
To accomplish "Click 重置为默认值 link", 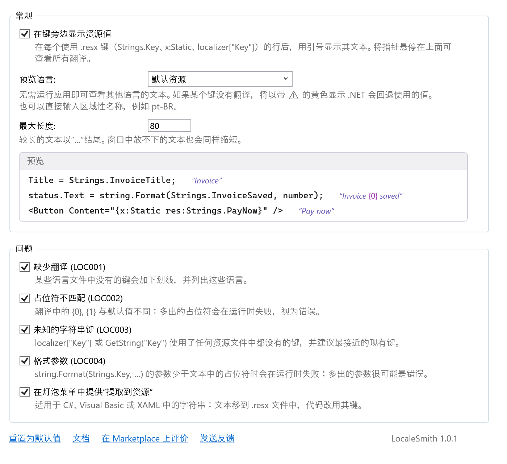I will click(x=35, y=438).
